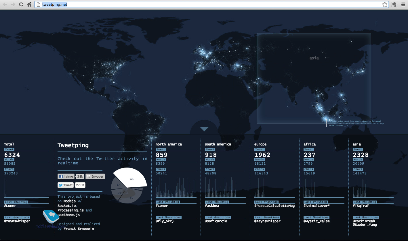The height and width of the screenshot is (241, 408).
Task: Open the Franck Ernewein author link
Action: 79,229
